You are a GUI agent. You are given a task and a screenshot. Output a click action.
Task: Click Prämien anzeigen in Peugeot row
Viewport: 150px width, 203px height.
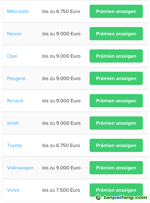click(x=116, y=78)
